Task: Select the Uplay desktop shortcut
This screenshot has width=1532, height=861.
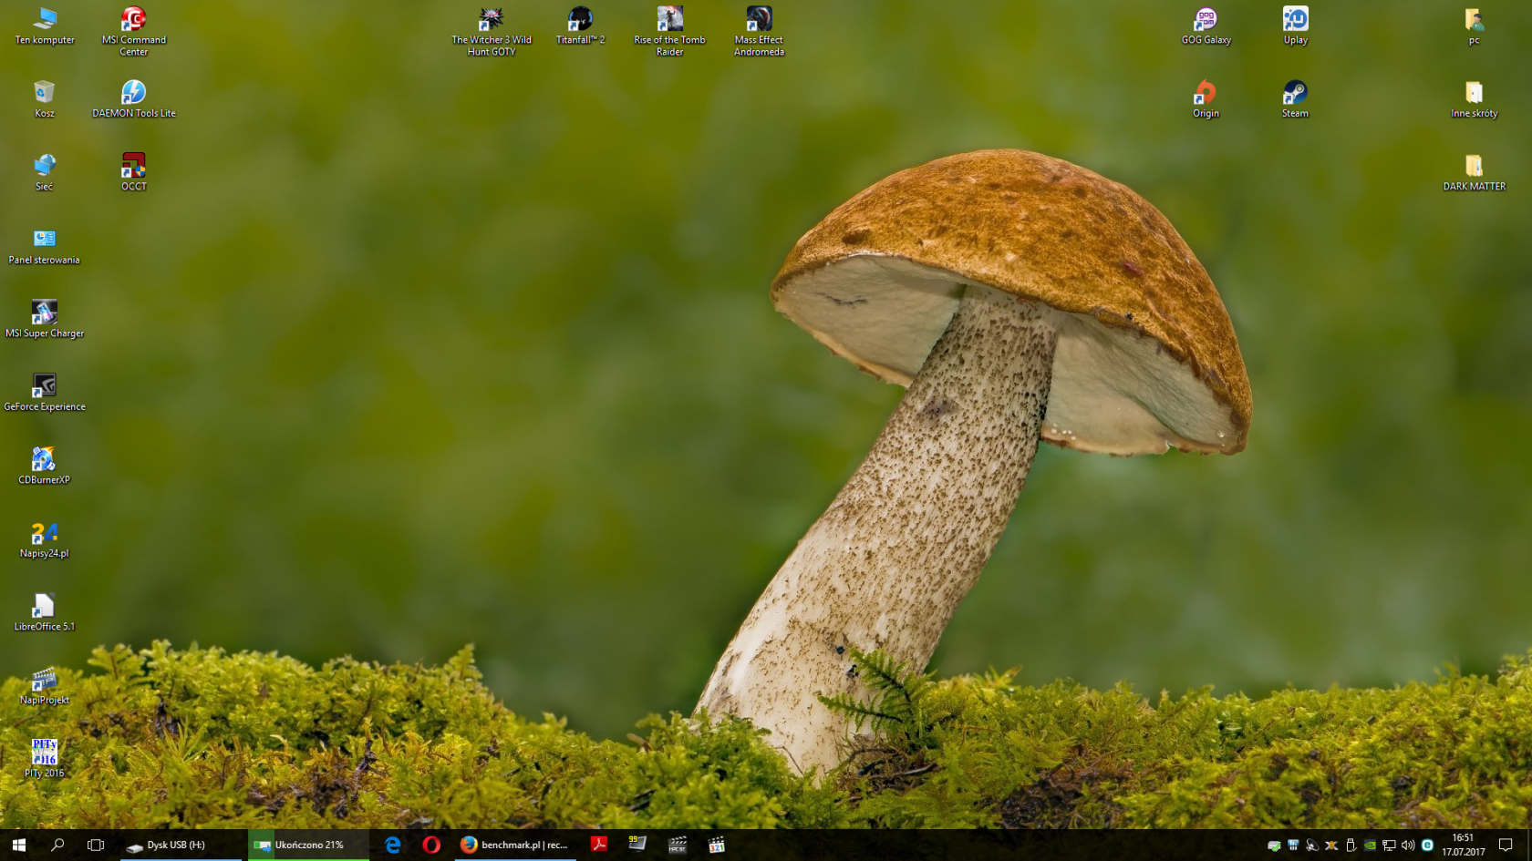Action: click(x=1296, y=26)
